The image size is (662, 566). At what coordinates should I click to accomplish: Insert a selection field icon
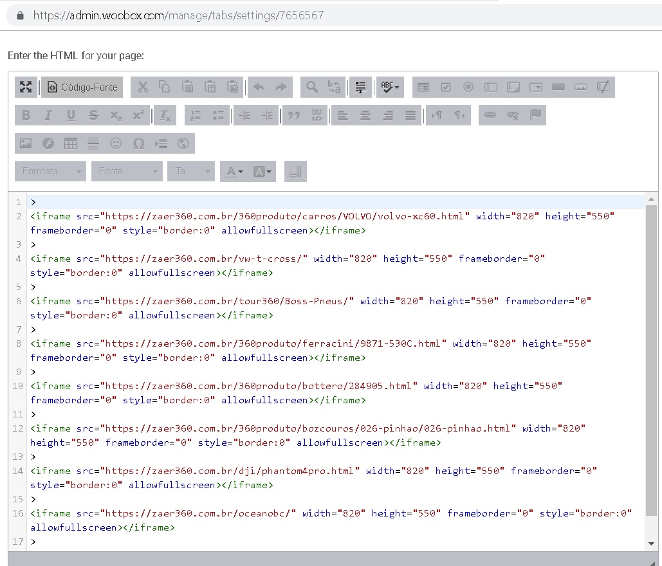[536, 87]
